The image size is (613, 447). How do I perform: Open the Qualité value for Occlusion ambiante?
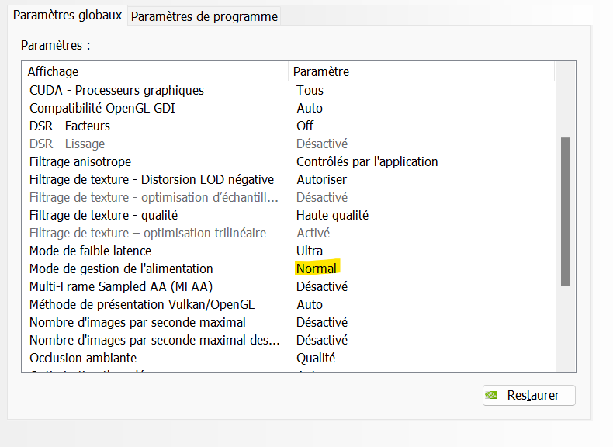coord(316,358)
